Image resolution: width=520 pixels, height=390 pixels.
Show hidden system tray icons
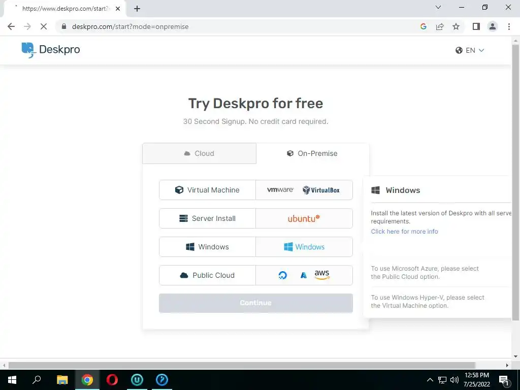(430, 380)
